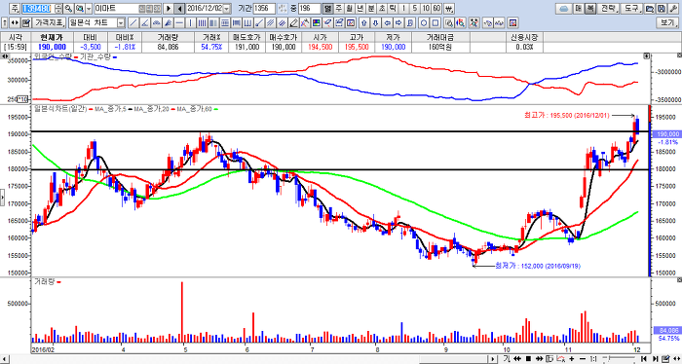Toggle the 일 (daily) period button
The height and width of the screenshot is (364, 682).
[327, 9]
